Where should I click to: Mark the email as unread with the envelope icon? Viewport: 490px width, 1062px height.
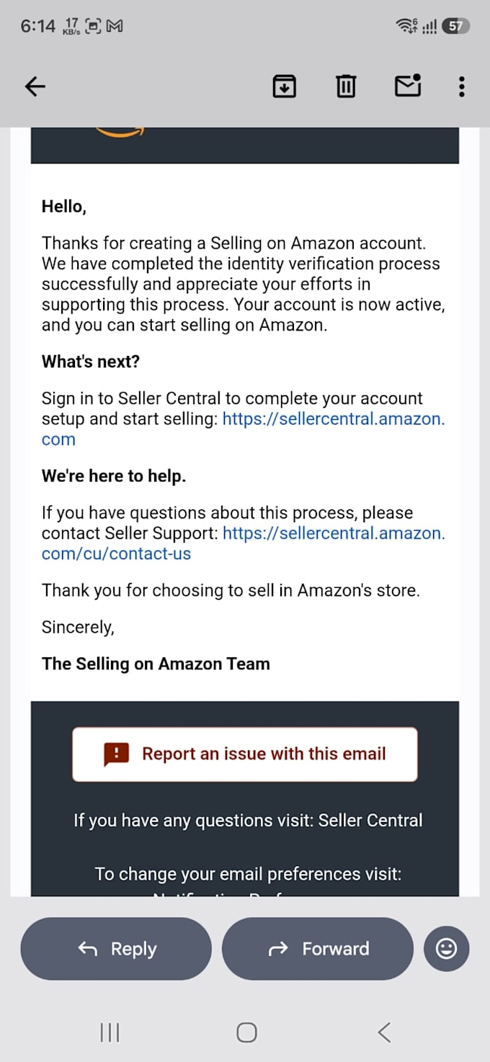click(408, 86)
